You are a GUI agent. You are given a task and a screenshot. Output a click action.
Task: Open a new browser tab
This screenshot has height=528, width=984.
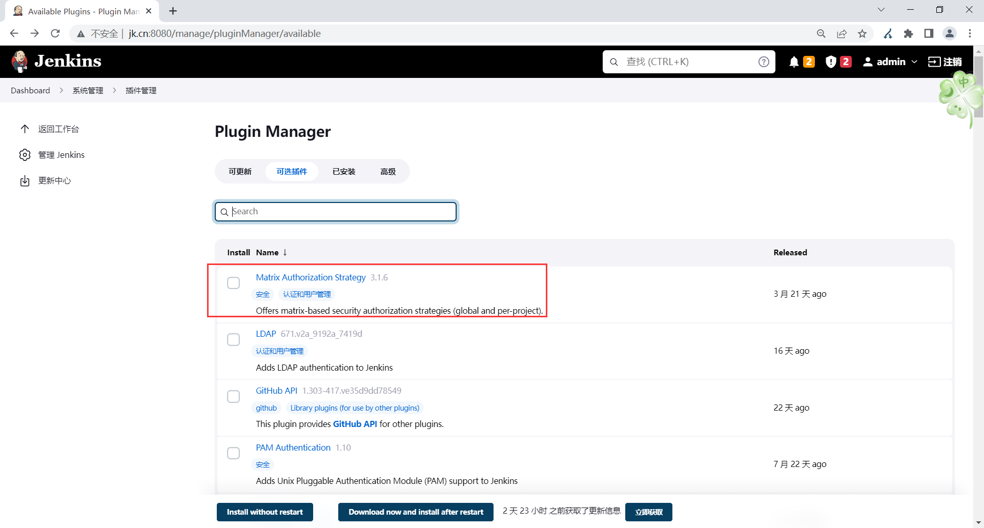coord(173,11)
